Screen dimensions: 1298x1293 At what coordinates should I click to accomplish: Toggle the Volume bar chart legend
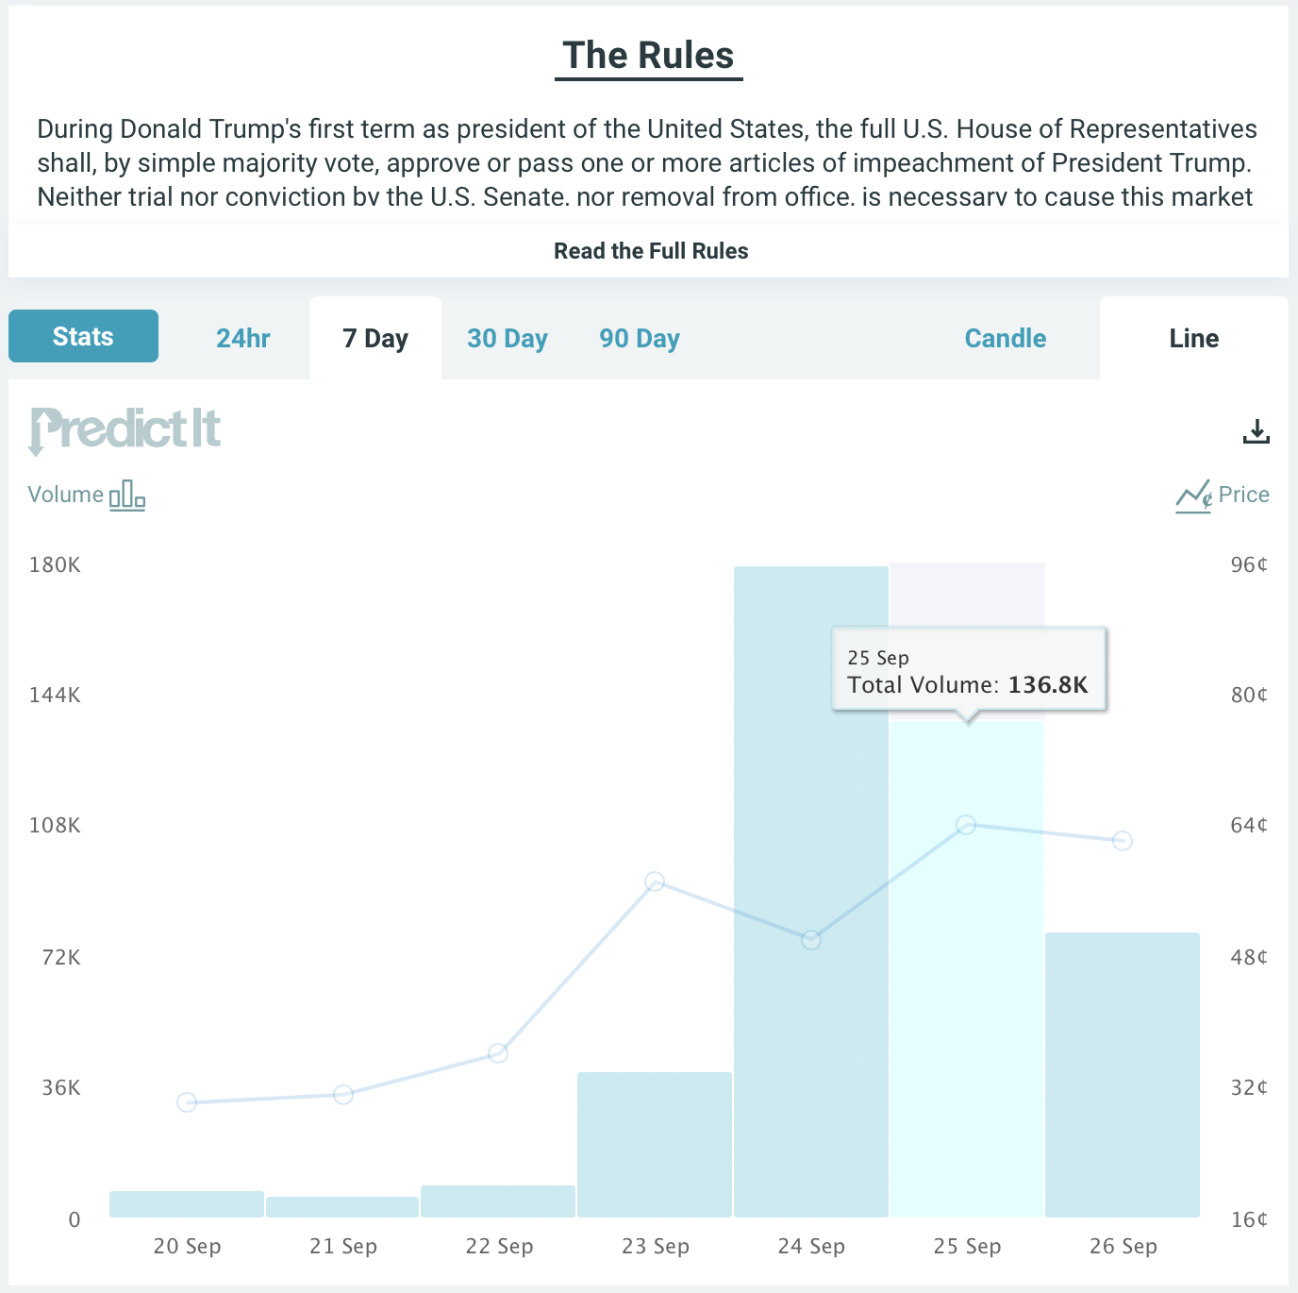click(87, 495)
